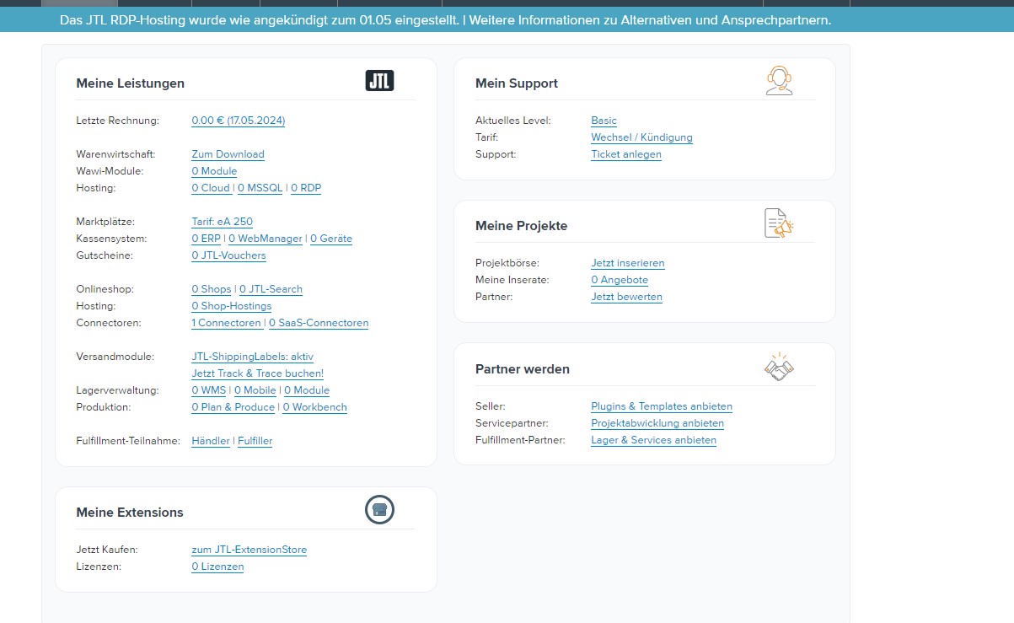Click the handshake icon in Partner werden

coord(779,367)
